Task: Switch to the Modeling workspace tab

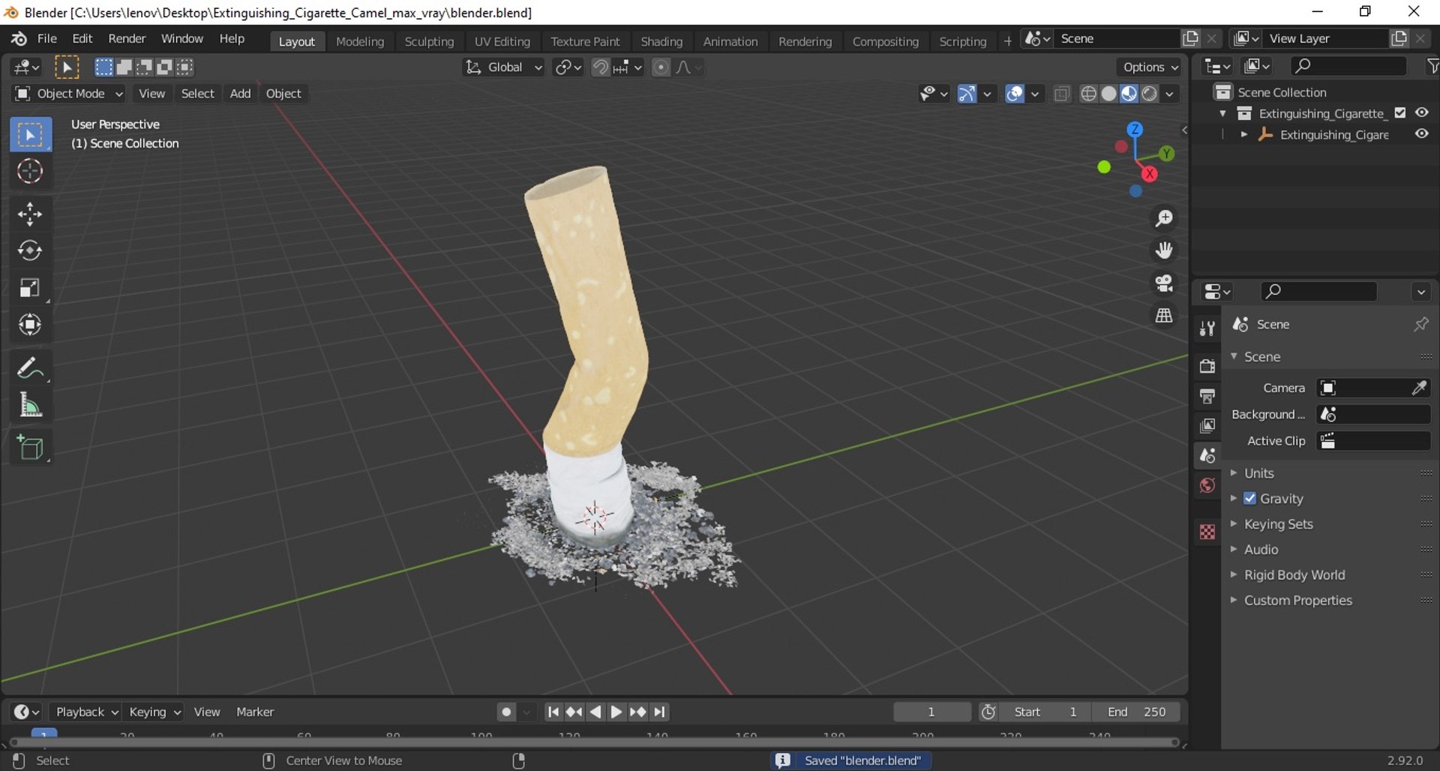Action: (360, 41)
